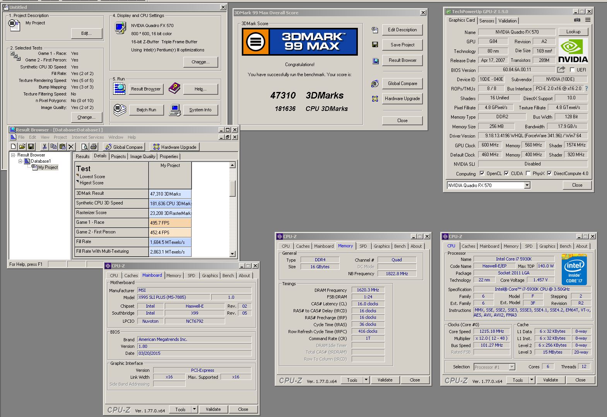Toggle the UEFI checkbox in GPU-Z
This screenshot has width=607, height=417.
(x=572, y=70)
